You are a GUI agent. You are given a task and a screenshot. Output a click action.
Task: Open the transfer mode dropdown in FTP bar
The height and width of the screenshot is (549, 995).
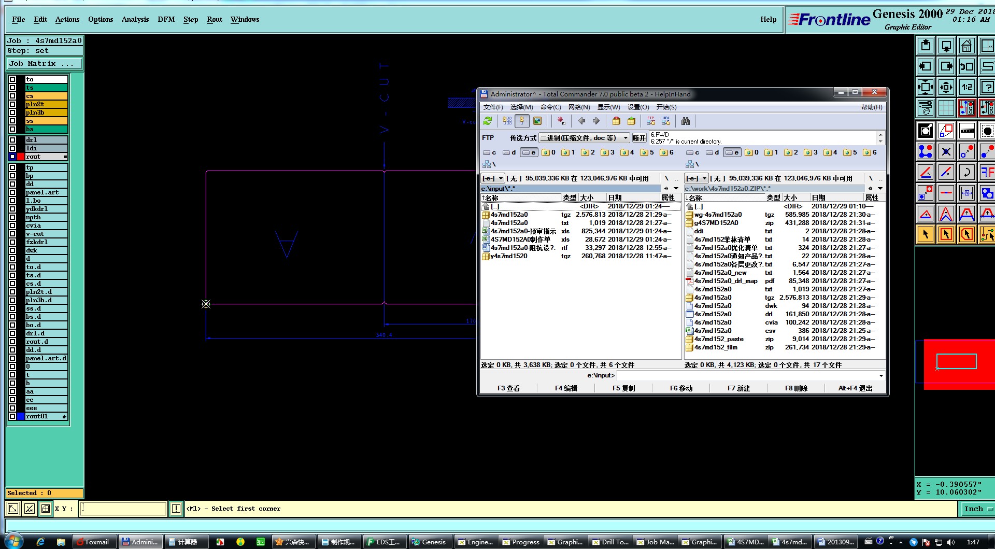(x=626, y=138)
